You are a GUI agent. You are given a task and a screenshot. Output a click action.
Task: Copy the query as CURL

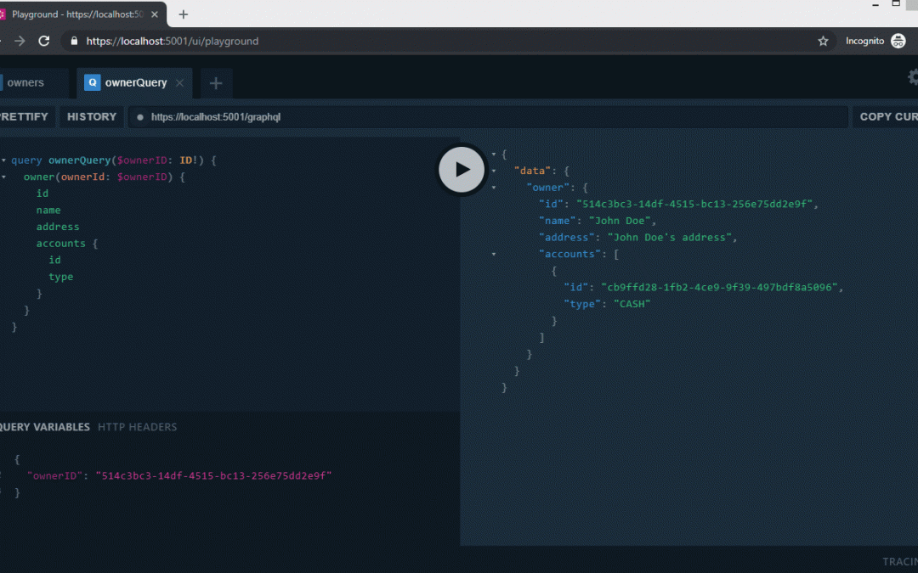(887, 117)
